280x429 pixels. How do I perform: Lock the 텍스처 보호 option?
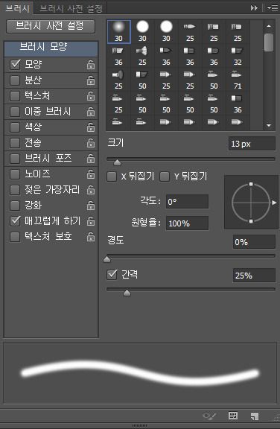click(x=91, y=237)
